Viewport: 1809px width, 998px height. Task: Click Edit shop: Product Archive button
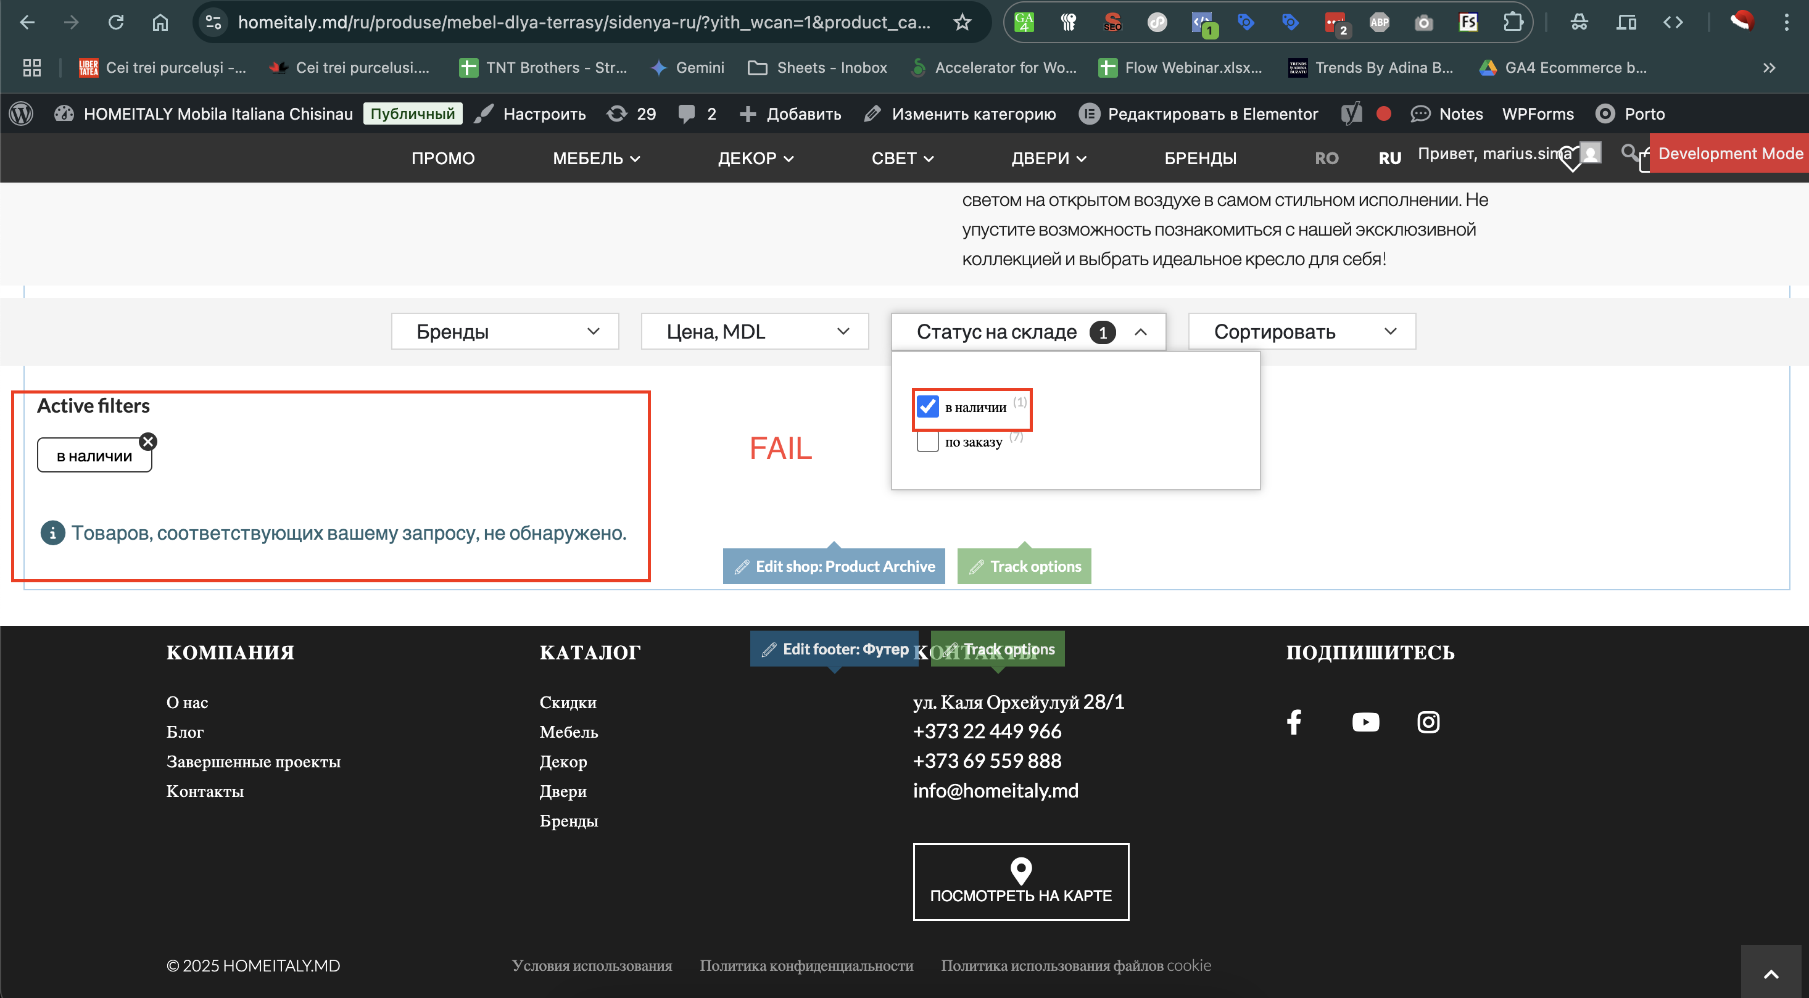pyautogui.click(x=834, y=566)
